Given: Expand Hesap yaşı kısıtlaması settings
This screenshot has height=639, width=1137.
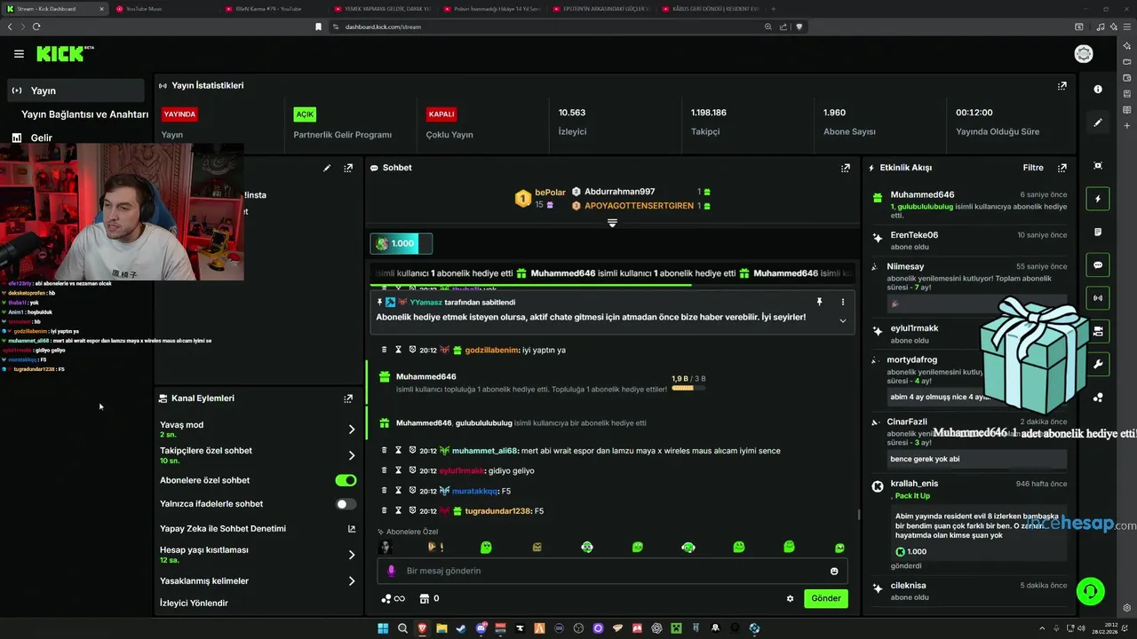Looking at the screenshot, I should 351,555.
